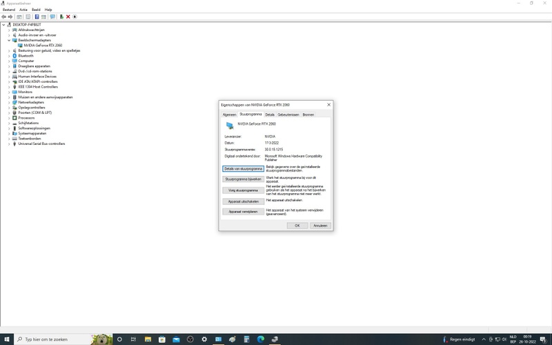Screen dimensions: 552x345
Task: Open the Windows Start menu
Action: pyautogui.click(x=7, y=339)
